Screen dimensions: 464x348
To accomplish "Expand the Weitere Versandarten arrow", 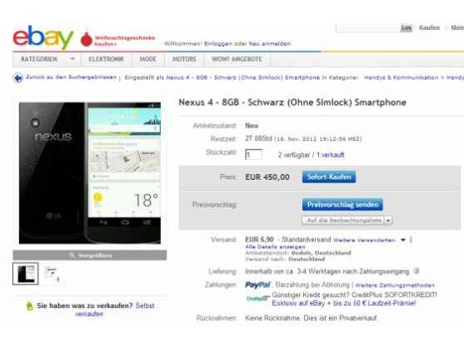I will pyautogui.click(x=402, y=240).
